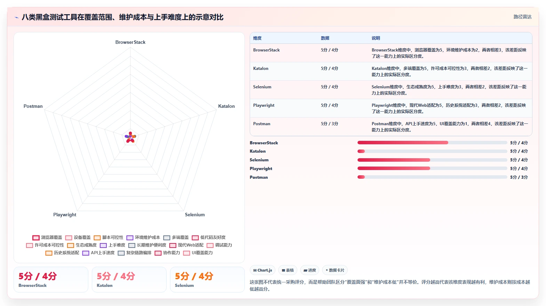Screen dimensions: 546x306
Task: Toggle the 环境维护成本 legend series
Action: coord(143,237)
